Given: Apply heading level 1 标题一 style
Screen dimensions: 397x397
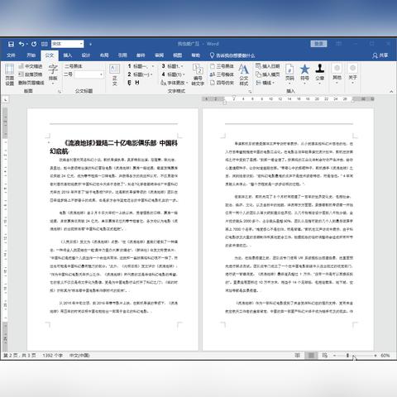Looking at the screenshot, I should point(141,66).
